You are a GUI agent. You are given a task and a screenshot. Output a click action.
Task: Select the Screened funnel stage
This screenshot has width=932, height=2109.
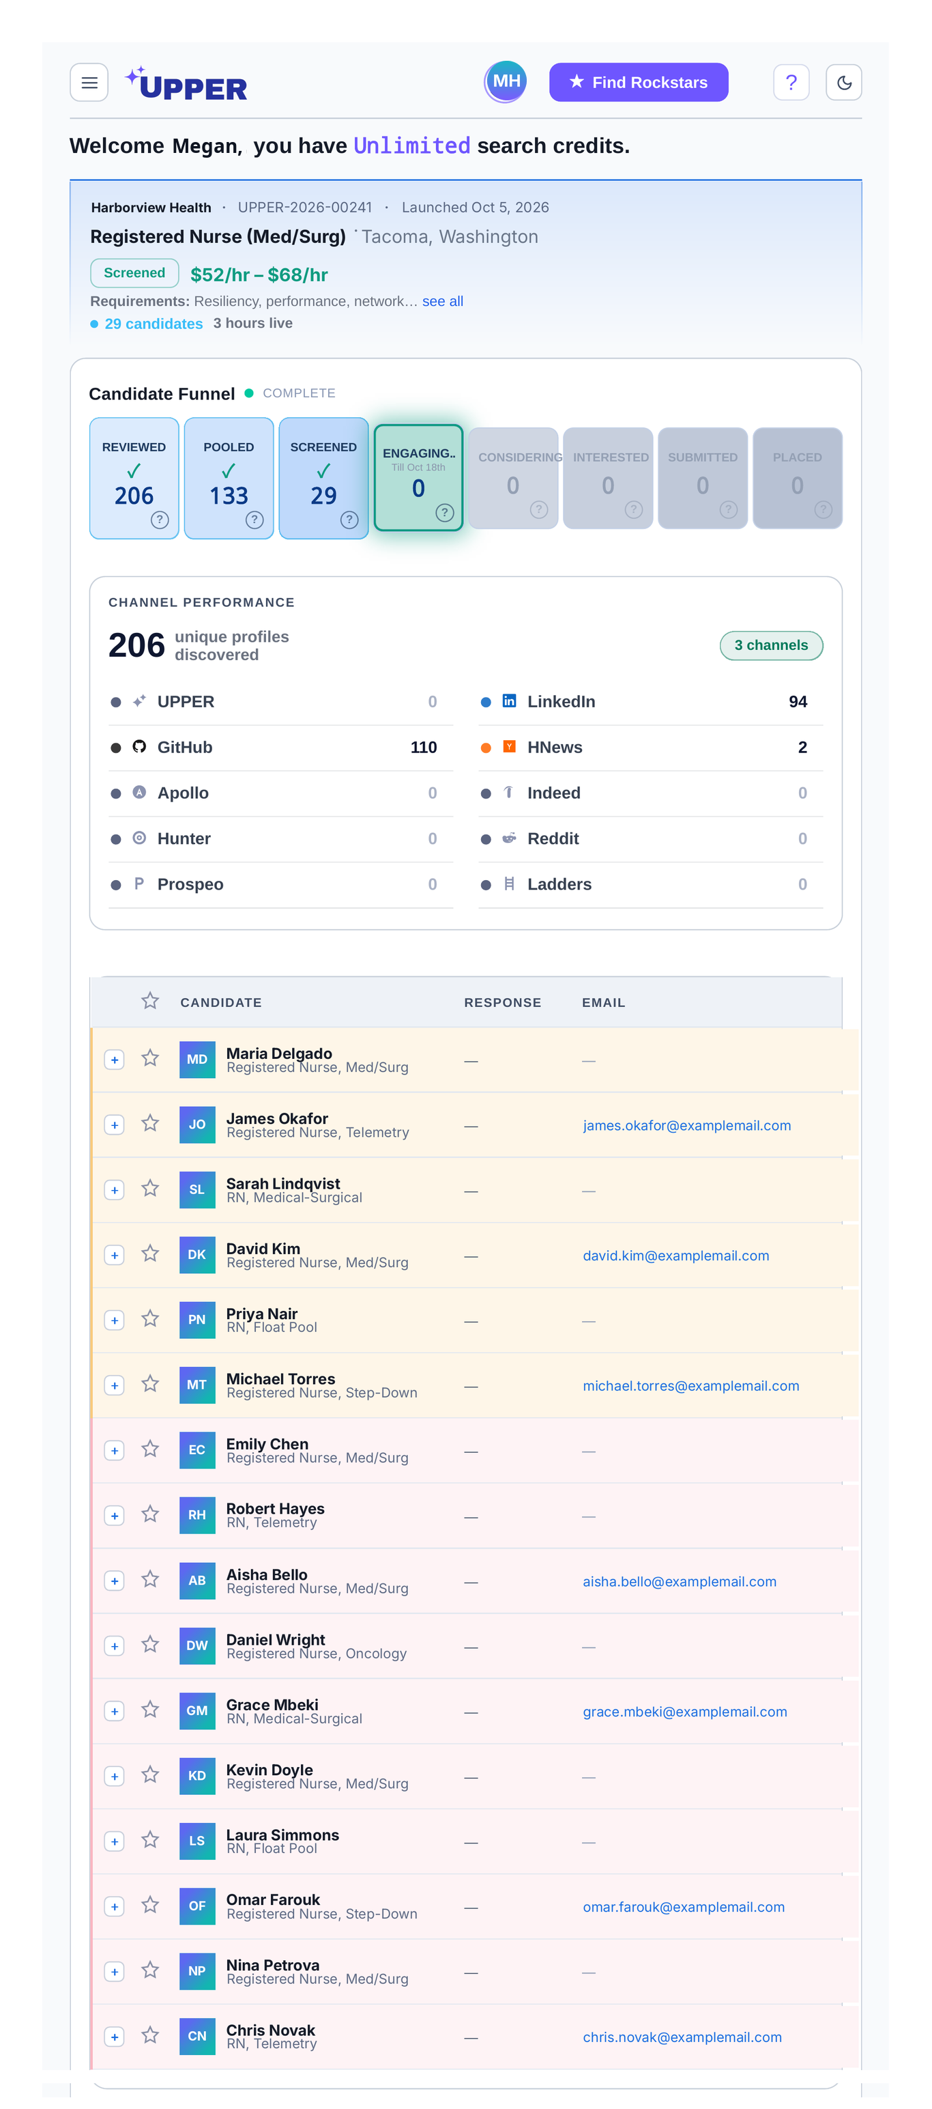323,478
